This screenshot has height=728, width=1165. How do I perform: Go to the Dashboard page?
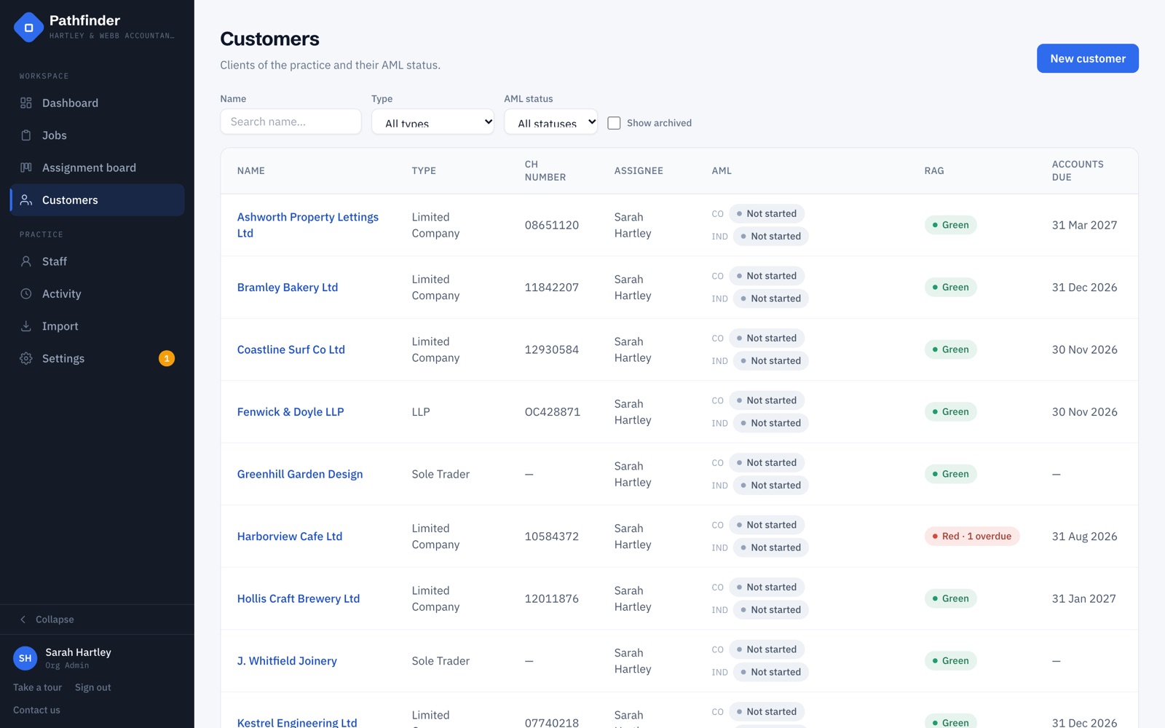coord(97,103)
